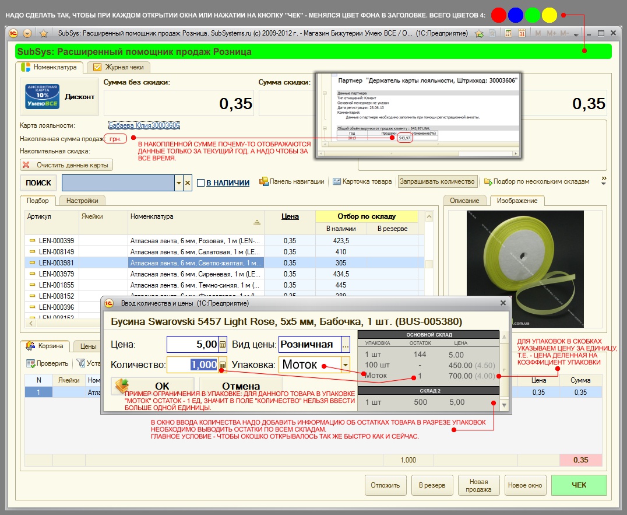Image resolution: width=627 pixels, height=515 pixels.
Task: Clear the search field with X icon
Action: click(188, 183)
